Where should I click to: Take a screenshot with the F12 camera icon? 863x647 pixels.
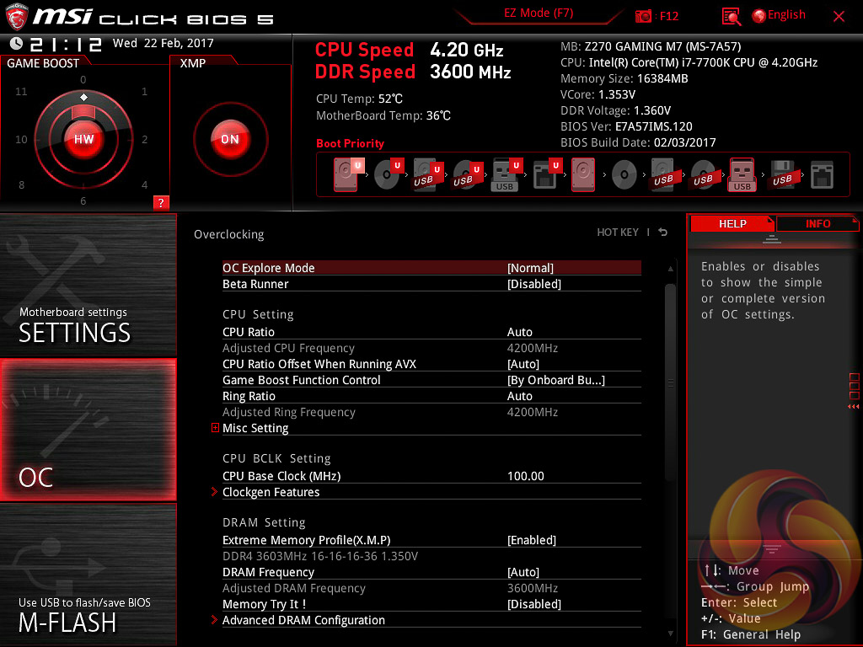click(643, 16)
